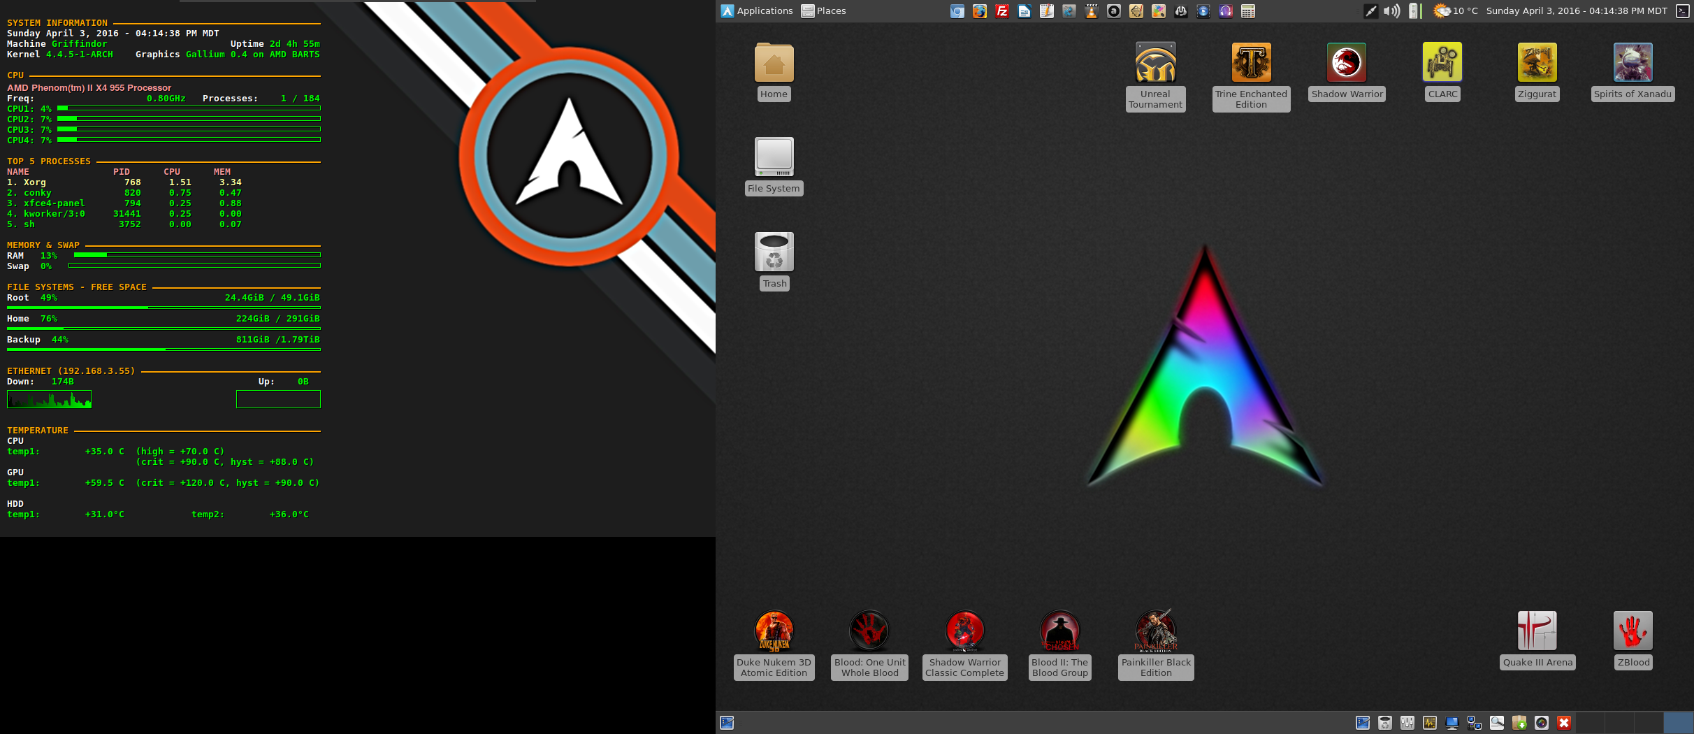
Task: Click the red quit button in the tray
Action: [1563, 724]
